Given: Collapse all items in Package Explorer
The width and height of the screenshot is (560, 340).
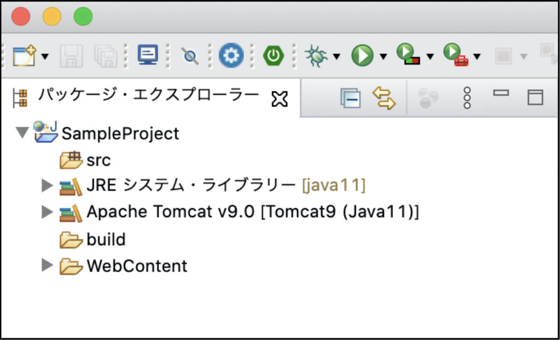Looking at the screenshot, I should pyautogui.click(x=350, y=99).
